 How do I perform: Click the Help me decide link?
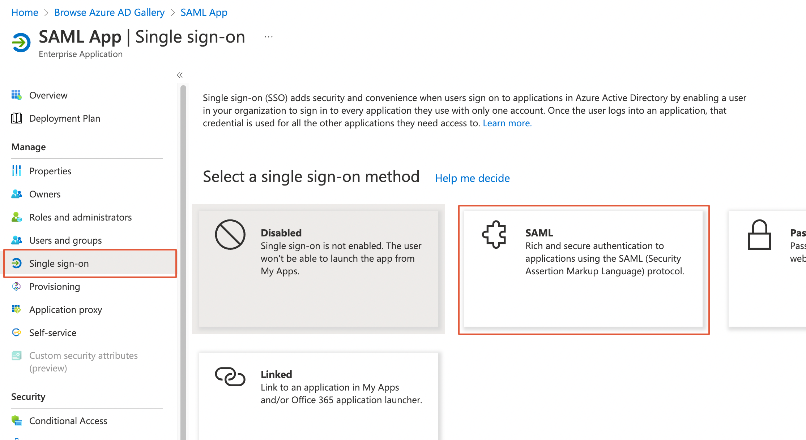point(472,178)
